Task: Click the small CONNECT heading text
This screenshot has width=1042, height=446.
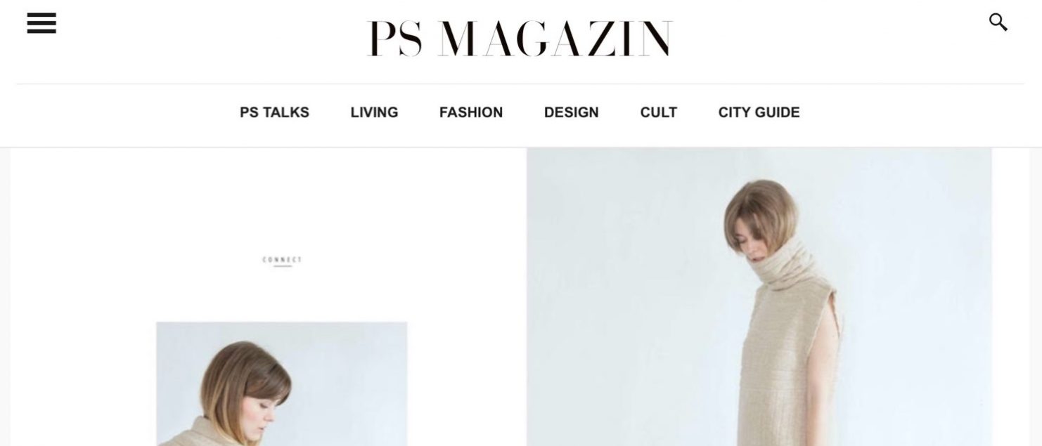Action: 282,260
